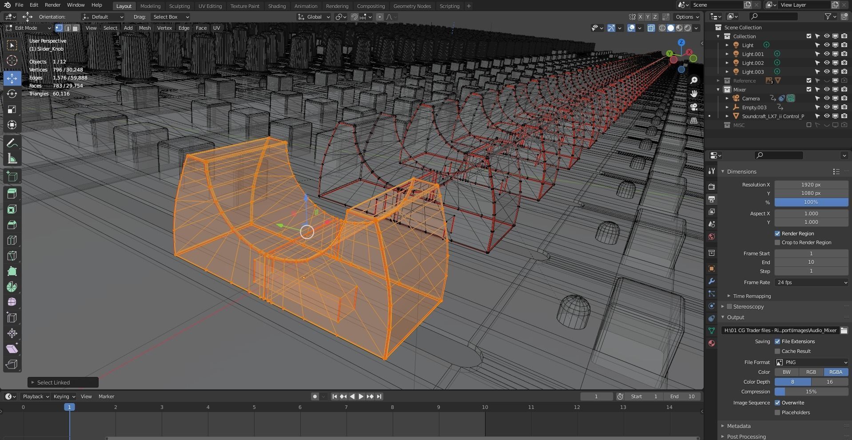The height and width of the screenshot is (440, 852).
Task: Toggle X-ray display in viewport header
Action: click(x=651, y=28)
